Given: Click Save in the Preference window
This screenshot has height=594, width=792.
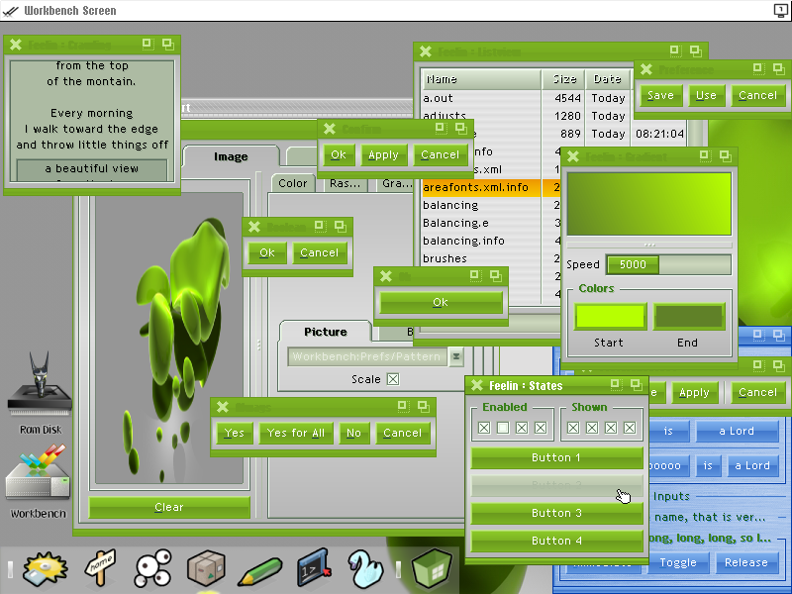Looking at the screenshot, I should tap(660, 95).
